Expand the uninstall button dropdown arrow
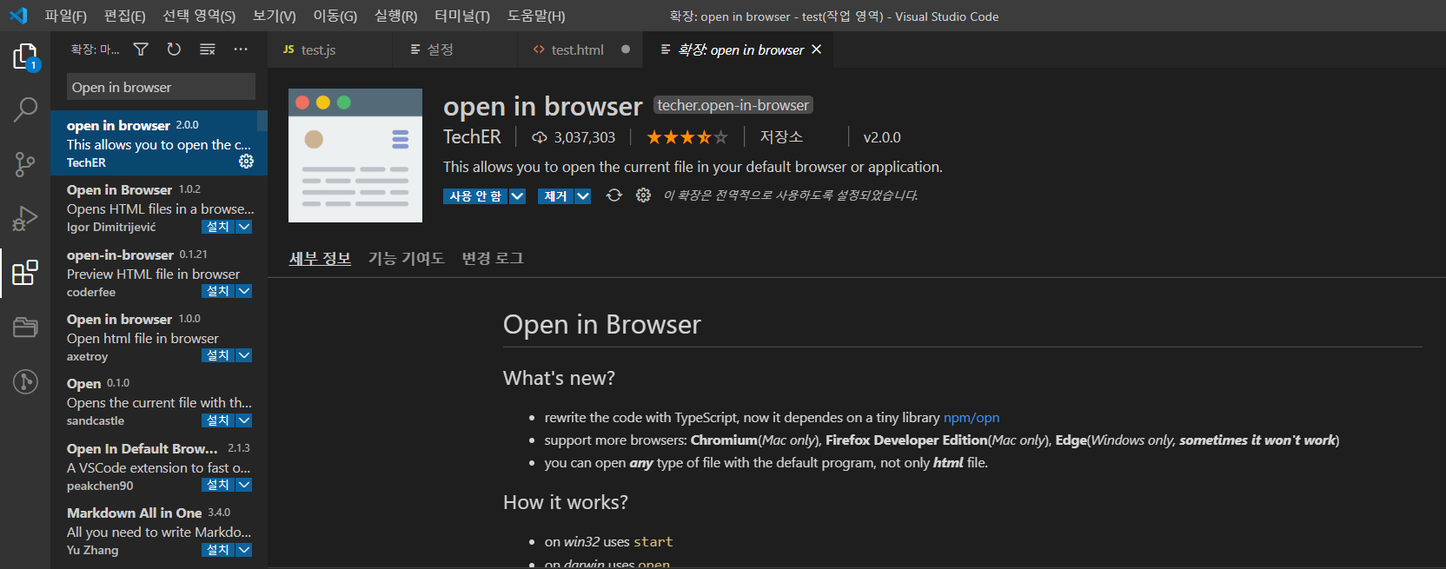The width and height of the screenshot is (1446, 569). coord(583,196)
